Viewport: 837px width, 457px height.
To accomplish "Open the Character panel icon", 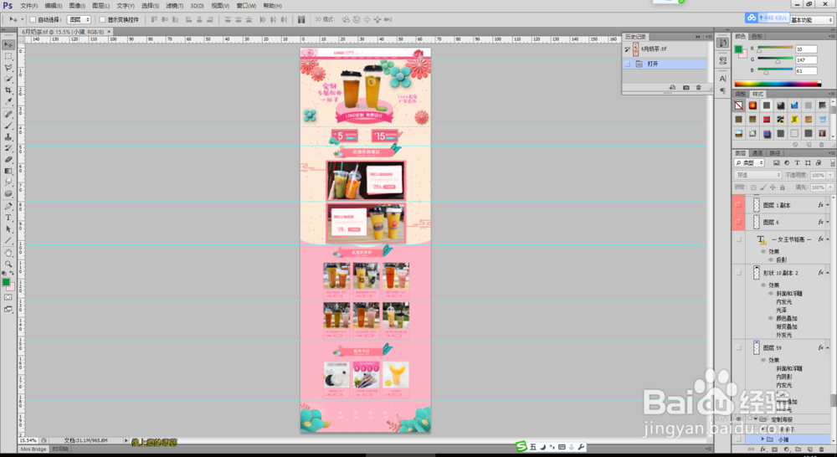I will [x=723, y=79].
